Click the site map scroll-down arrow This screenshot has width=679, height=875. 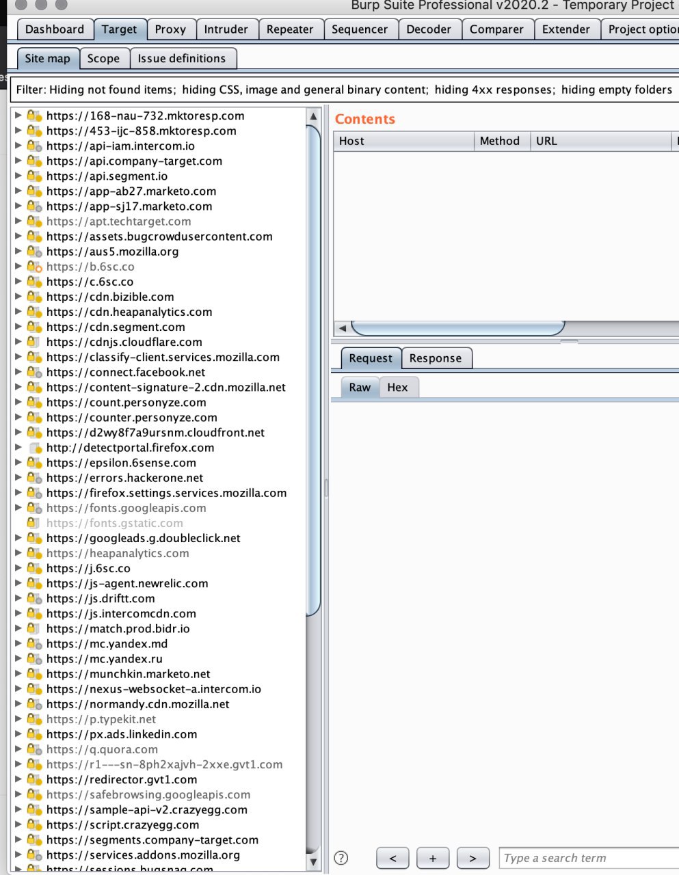point(313,861)
